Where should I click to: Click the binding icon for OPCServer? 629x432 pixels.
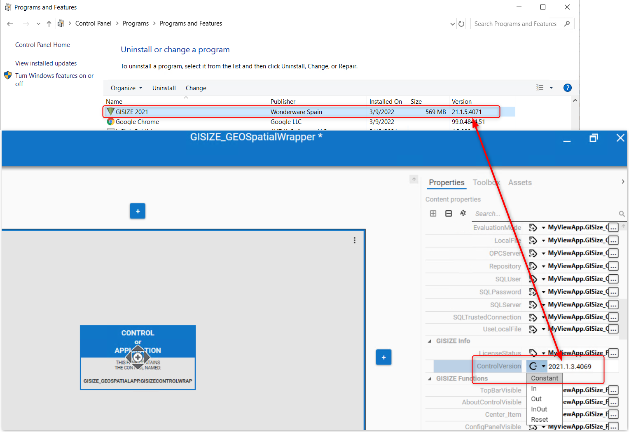pos(533,253)
